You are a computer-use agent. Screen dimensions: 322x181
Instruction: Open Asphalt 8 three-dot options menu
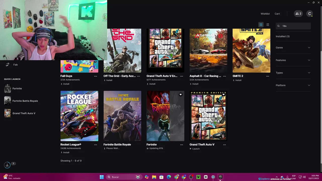point(225,76)
